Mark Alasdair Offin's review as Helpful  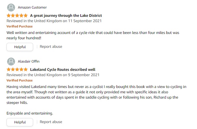tap(20, 122)
